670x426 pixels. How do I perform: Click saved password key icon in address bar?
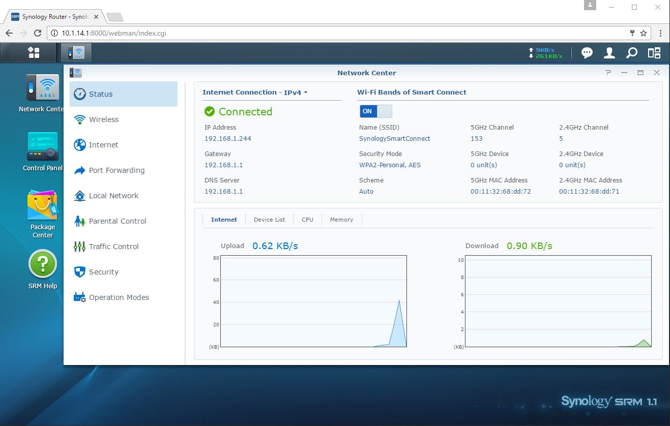(632, 33)
